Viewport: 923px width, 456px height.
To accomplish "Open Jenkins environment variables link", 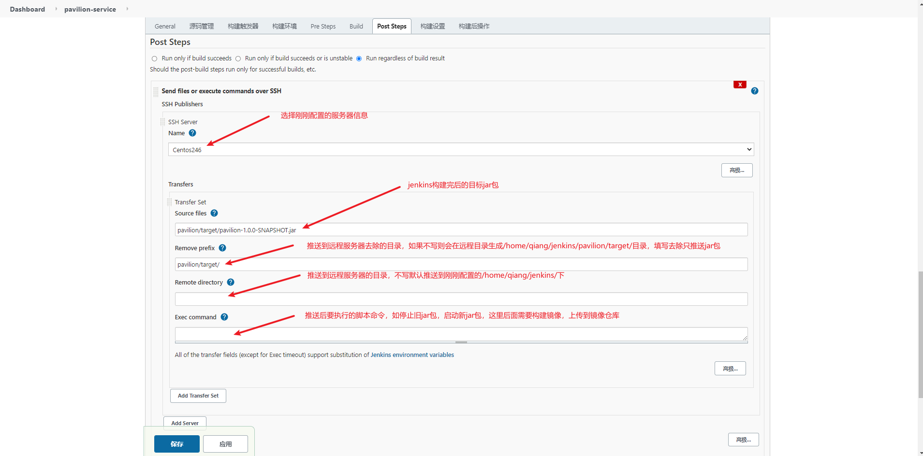I will [412, 355].
